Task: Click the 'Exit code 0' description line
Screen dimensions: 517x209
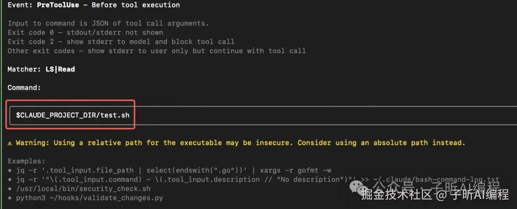Action: click(85, 33)
